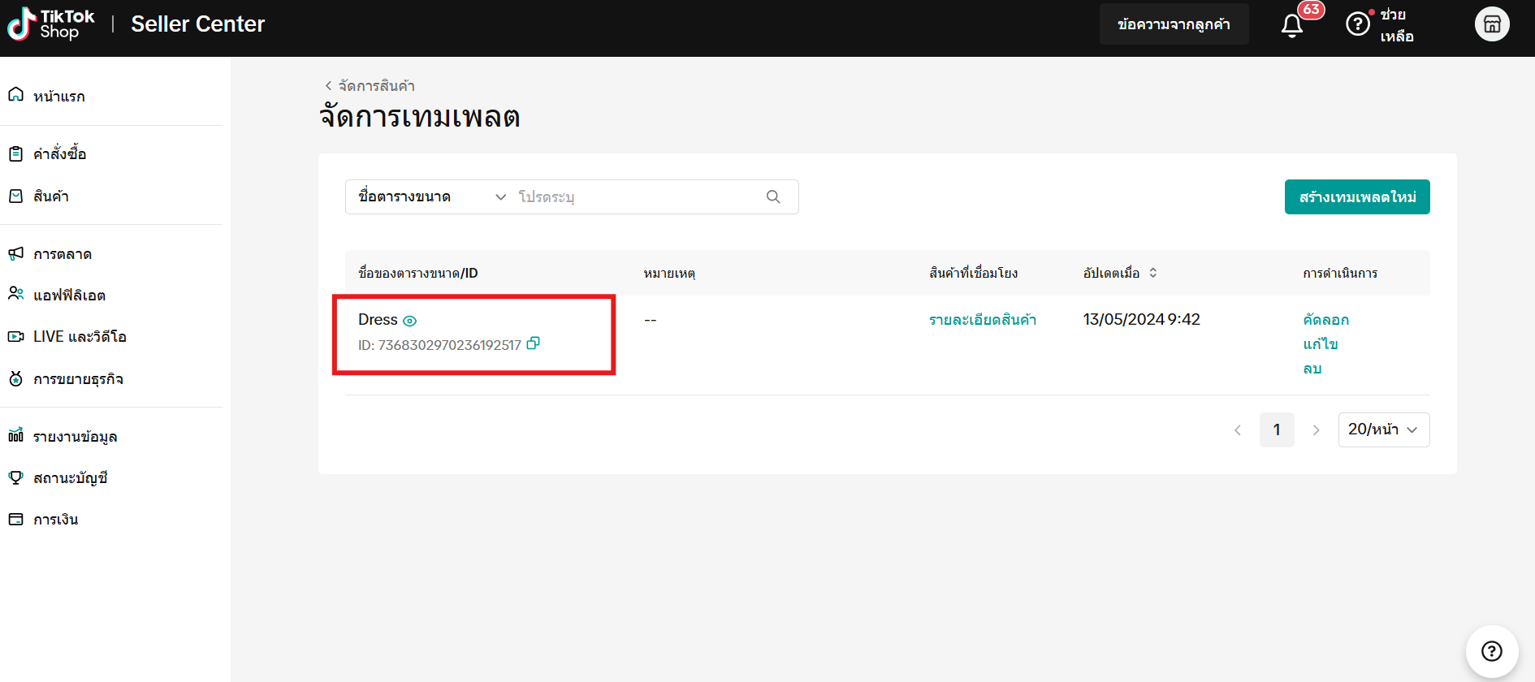This screenshot has width=1535, height=682.
Task: Expand the ชื่อตารางขนาด search filter dropdown
Action: [x=431, y=197]
